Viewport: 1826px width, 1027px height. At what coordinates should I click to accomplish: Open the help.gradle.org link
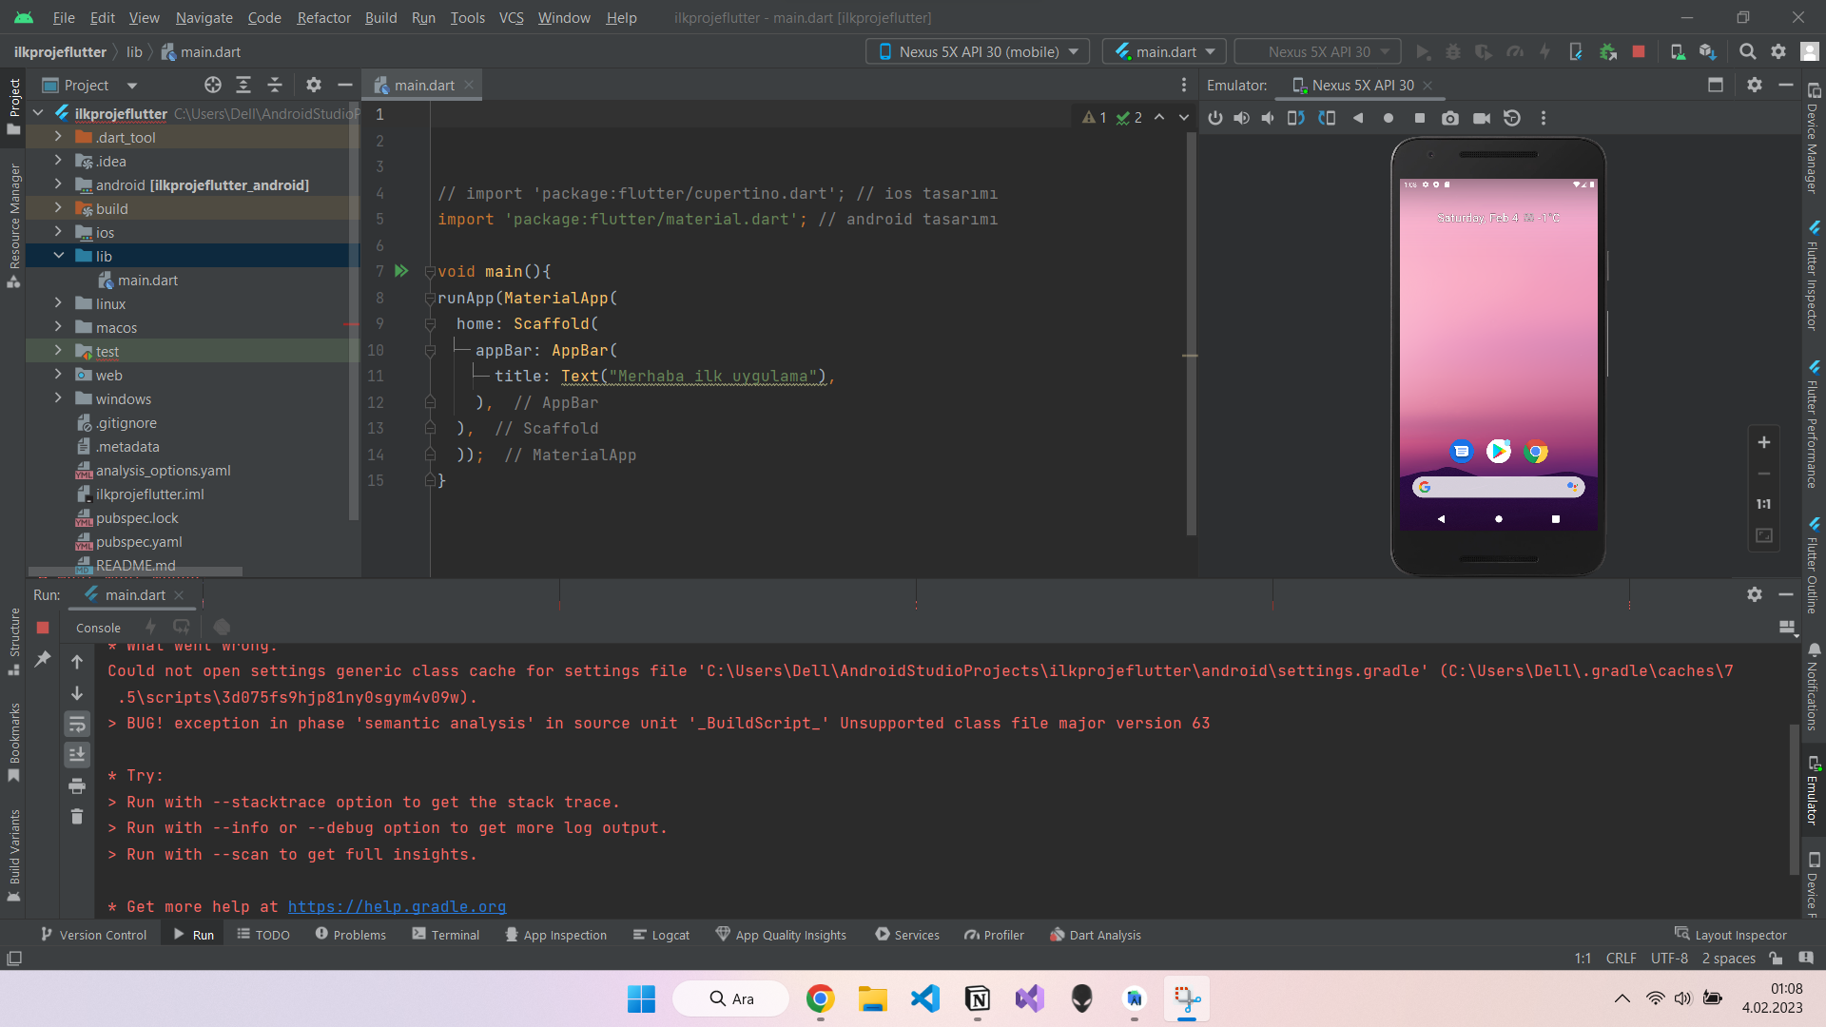pyautogui.click(x=397, y=907)
